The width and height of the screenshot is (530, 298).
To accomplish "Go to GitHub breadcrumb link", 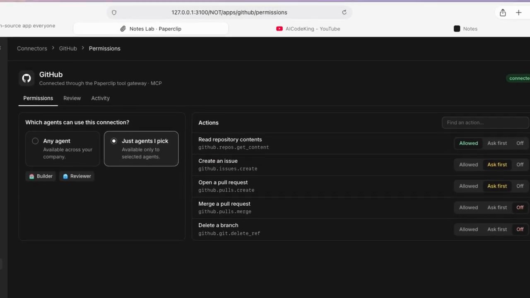I will [x=68, y=48].
